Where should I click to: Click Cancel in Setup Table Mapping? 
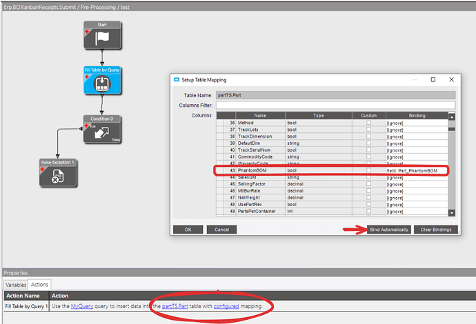pyautogui.click(x=221, y=230)
